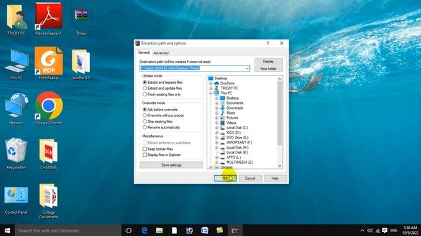Switch to the Advanced tab
The image size is (421, 236).
[x=161, y=53]
